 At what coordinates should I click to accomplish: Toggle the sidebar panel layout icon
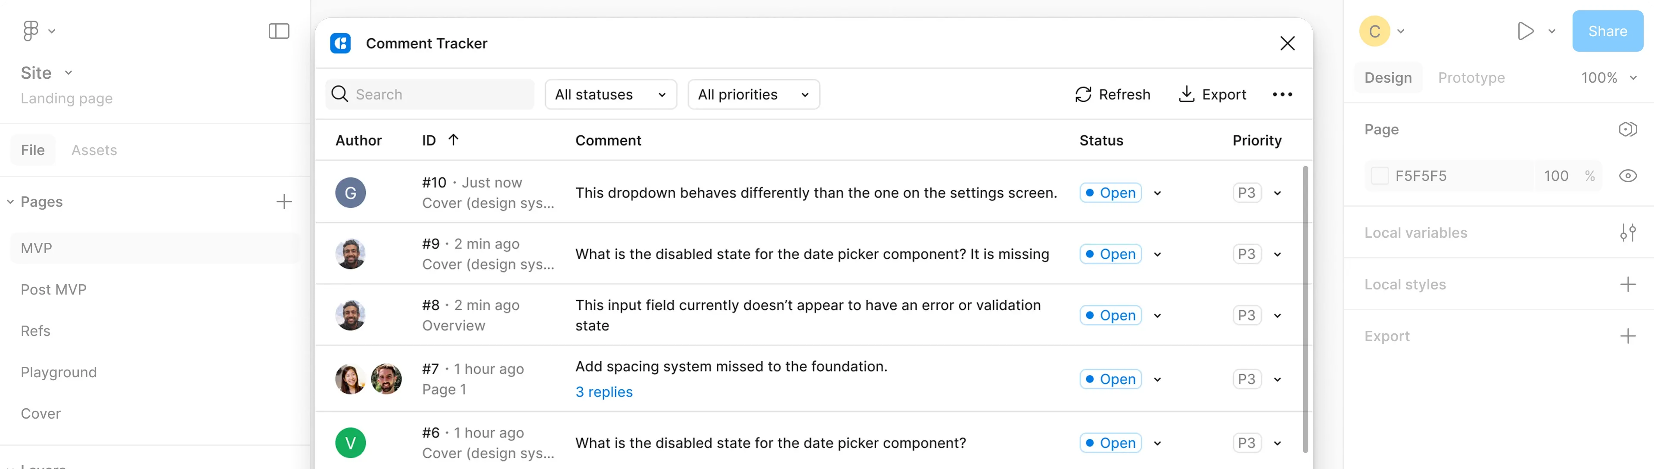point(279,31)
